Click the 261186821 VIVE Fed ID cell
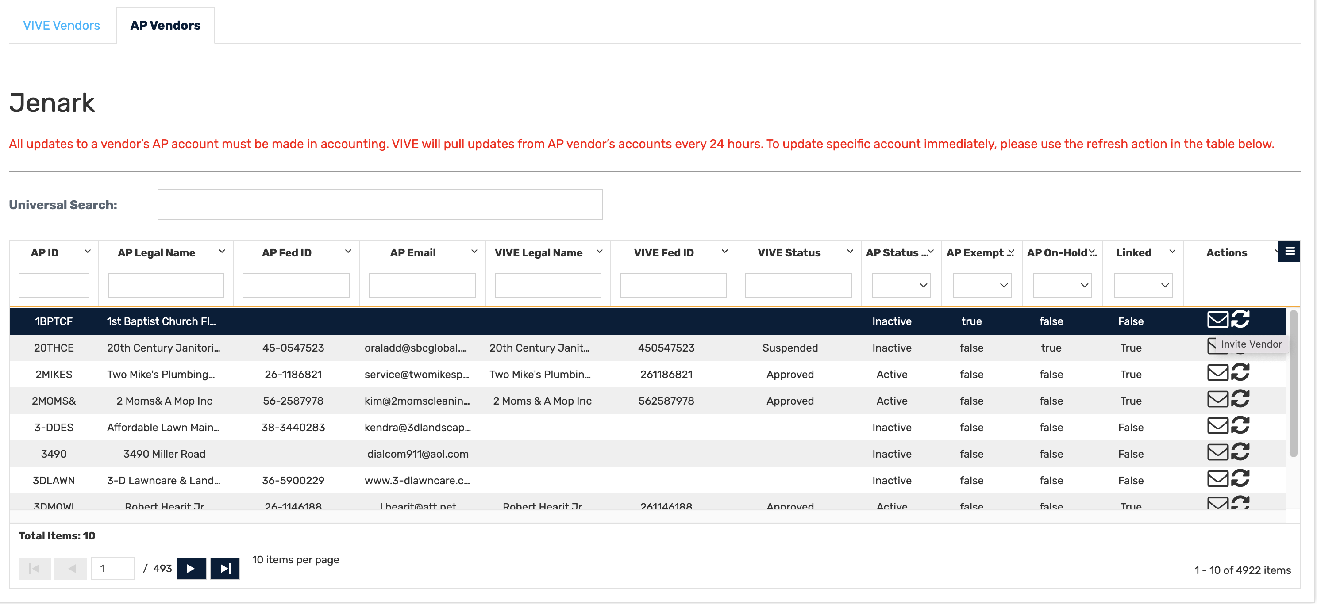1317x604 pixels. click(x=666, y=375)
